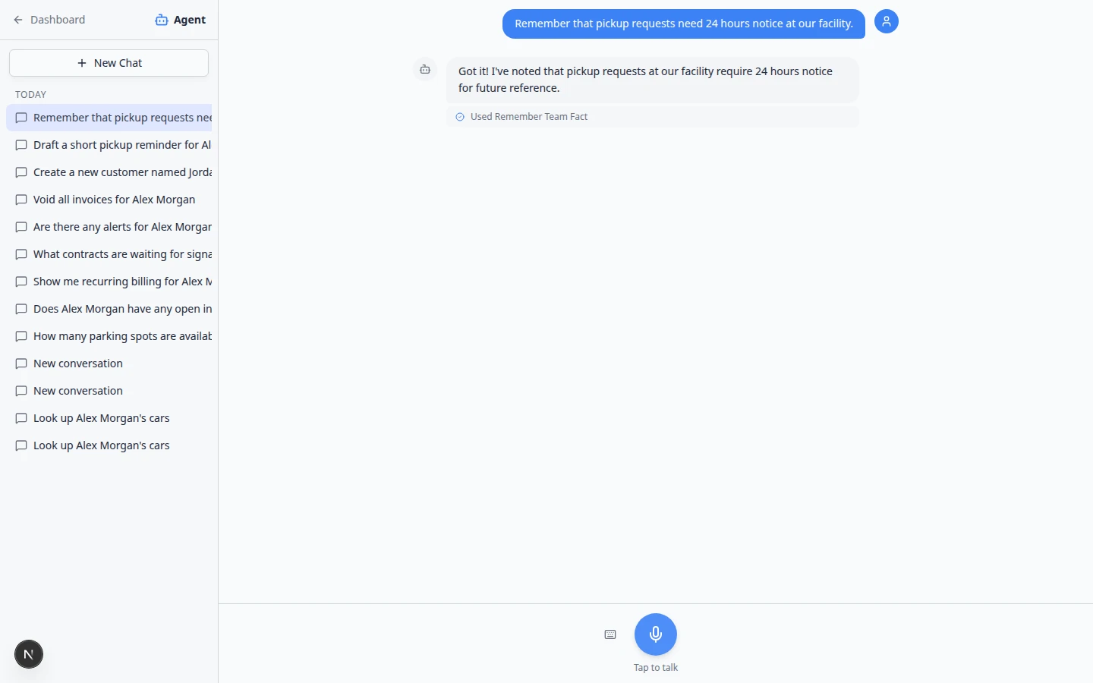Click chat icon beside 'How many parking spots'
This screenshot has width=1093, height=683.
coord(21,336)
